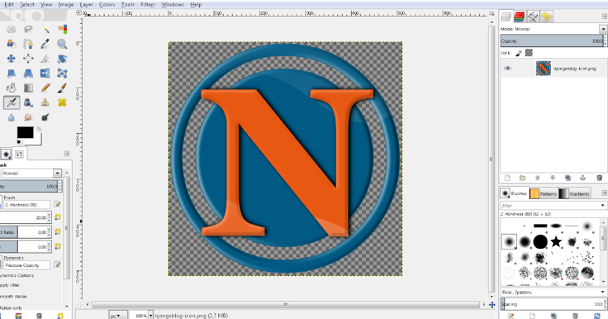The height and width of the screenshot is (319, 608).
Task: Select the Heal tool bandage icon
Action: point(62,103)
